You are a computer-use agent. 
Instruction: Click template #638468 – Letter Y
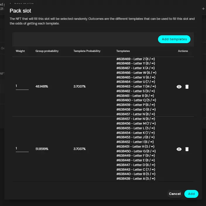point(136,63)
